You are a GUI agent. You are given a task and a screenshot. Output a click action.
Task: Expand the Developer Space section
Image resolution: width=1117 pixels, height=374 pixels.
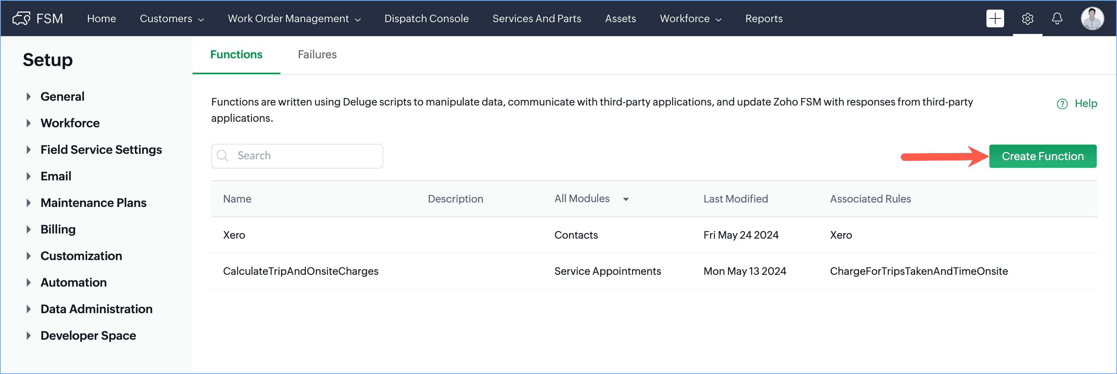(x=29, y=335)
